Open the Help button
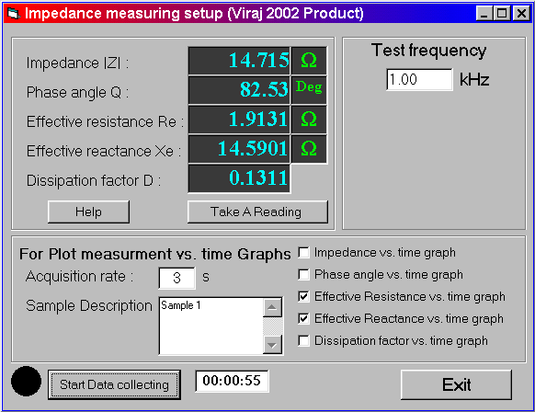The height and width of the screenshot is (412, 535). [x=89, y=212]
